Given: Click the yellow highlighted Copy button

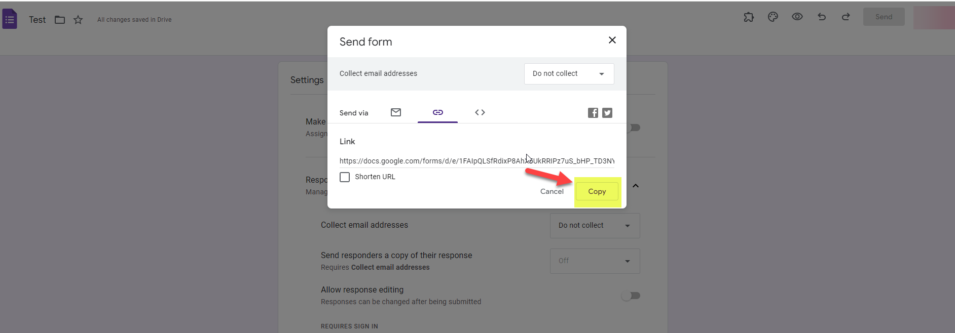Looking at the screenshot, I should [597, 192].
